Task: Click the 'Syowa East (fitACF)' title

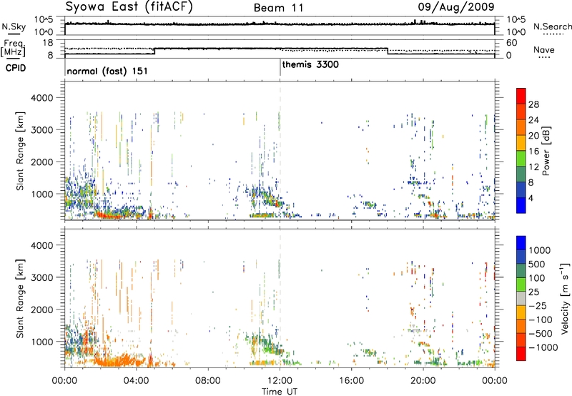Action: 129,7
